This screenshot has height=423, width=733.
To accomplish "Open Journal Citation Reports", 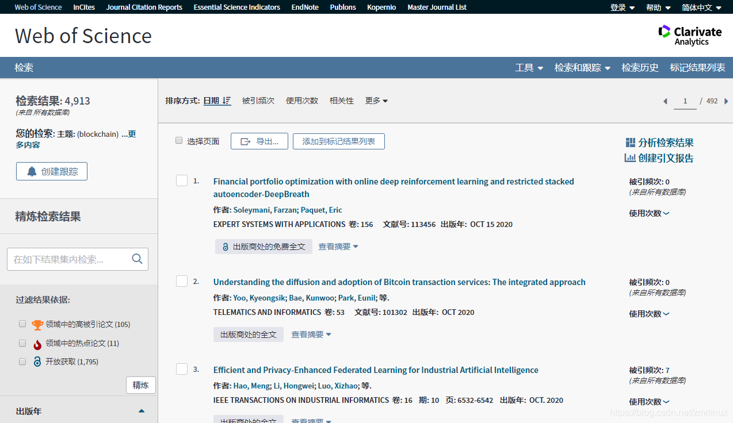I will [x=144, y=7].
